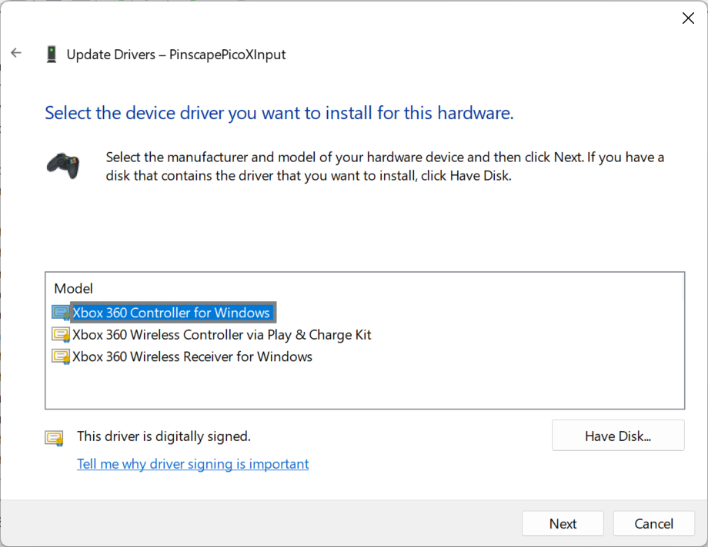Select Xbox 360 Wireless Controller via Play & Charge Kit
The height and width of the screenshot is (547, 708).
(x=222, y=335)
